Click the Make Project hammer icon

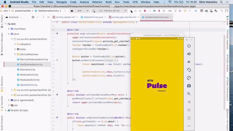[65, 11]
